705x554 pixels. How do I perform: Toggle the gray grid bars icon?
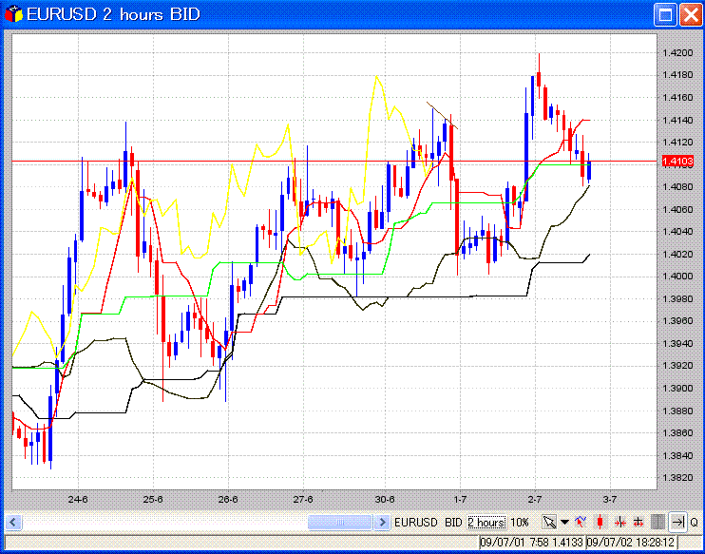tap(657, 522)
